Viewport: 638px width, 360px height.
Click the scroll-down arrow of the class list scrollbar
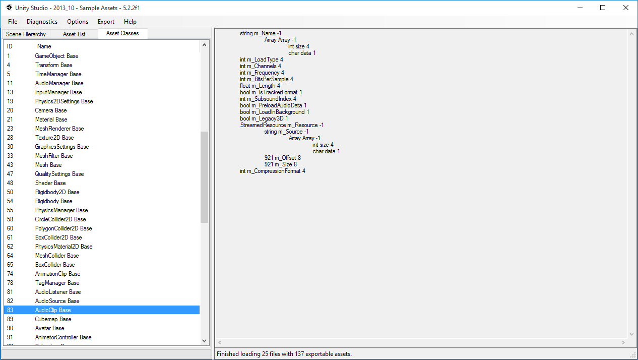204,340
